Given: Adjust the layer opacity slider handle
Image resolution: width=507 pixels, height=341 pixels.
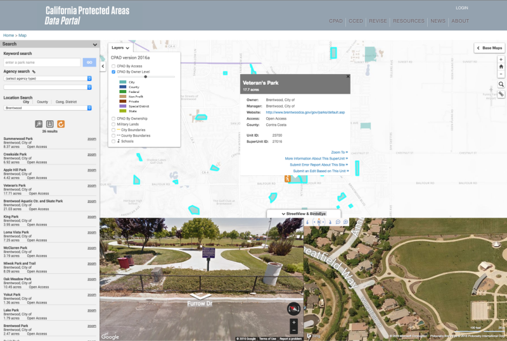Looking at the screenshot, I should (x=146, y=77).
